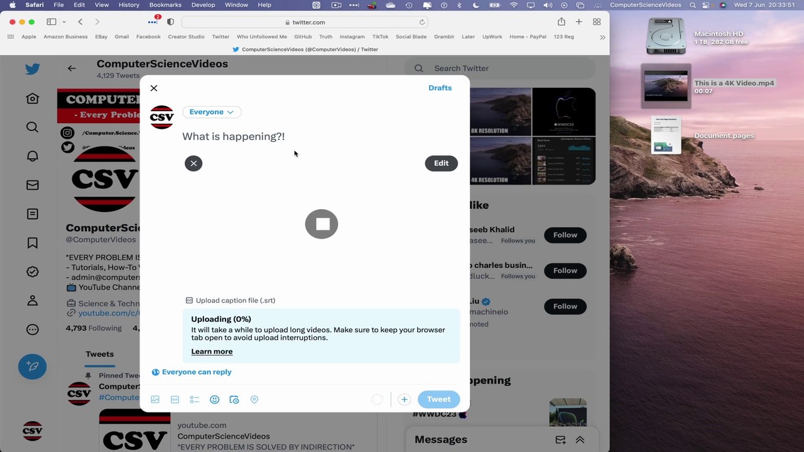
Task: Open Spotlight search in menu bar
Action: (693, 5)
